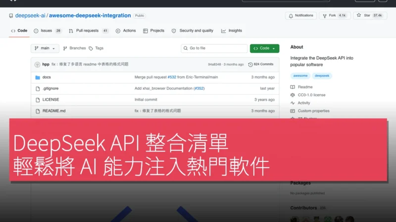Open the LICENSE file
396x222 pixels.
[51, 100]
